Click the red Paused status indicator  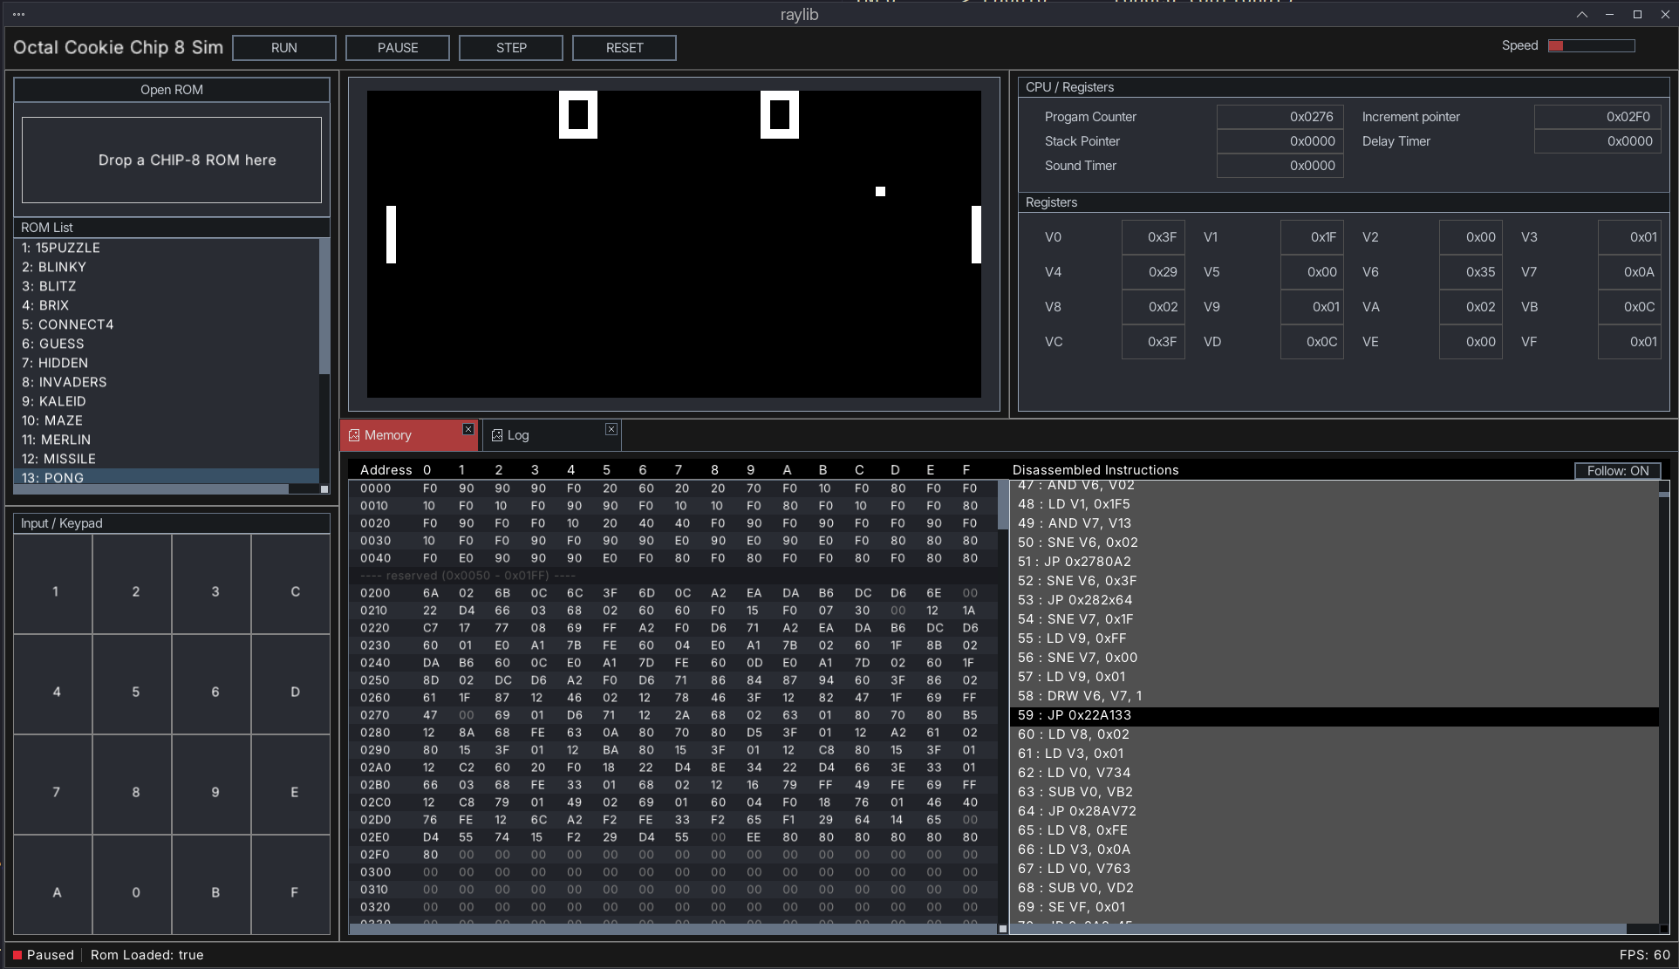pos(17,955)
